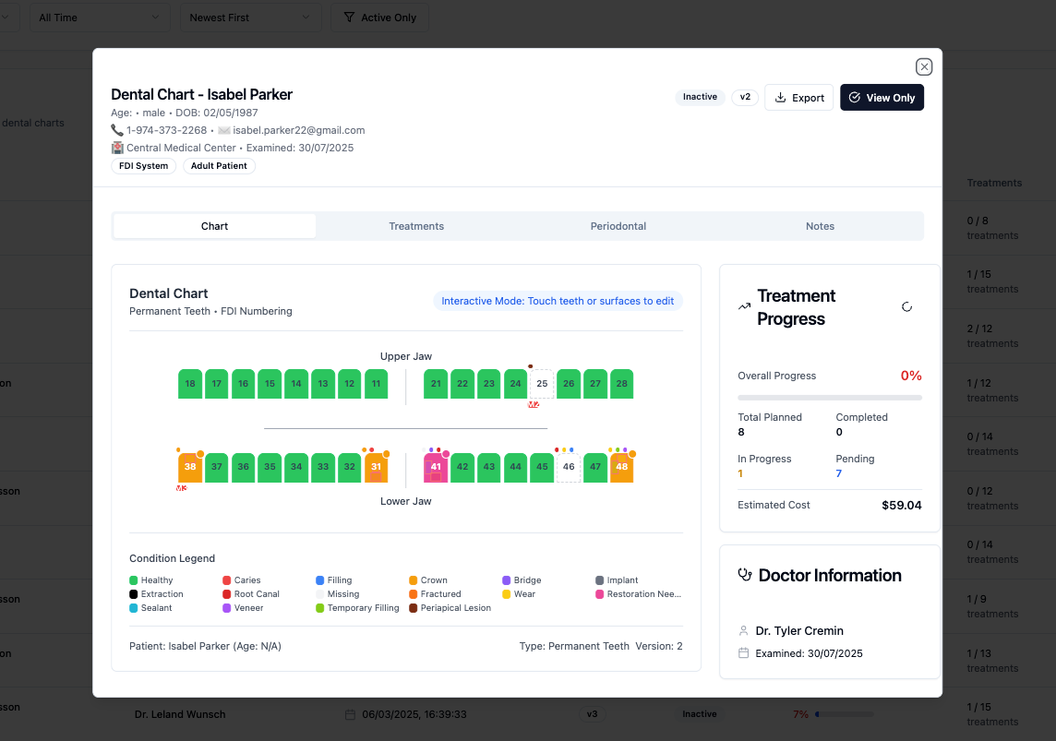Select tooth 24 in upper jaw
Viewport: 1056px width, 741px height.
click(x=515, y=384)
